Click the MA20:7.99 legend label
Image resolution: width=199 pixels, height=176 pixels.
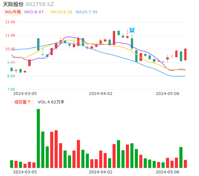(86, 12)
